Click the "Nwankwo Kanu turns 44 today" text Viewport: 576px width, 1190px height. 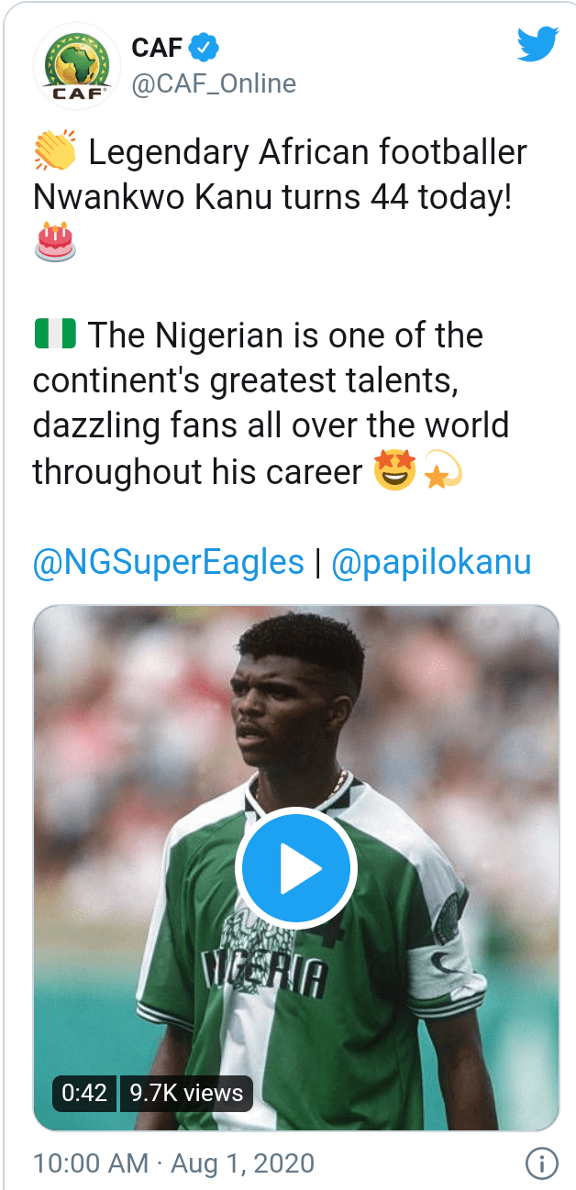(271, 198)
